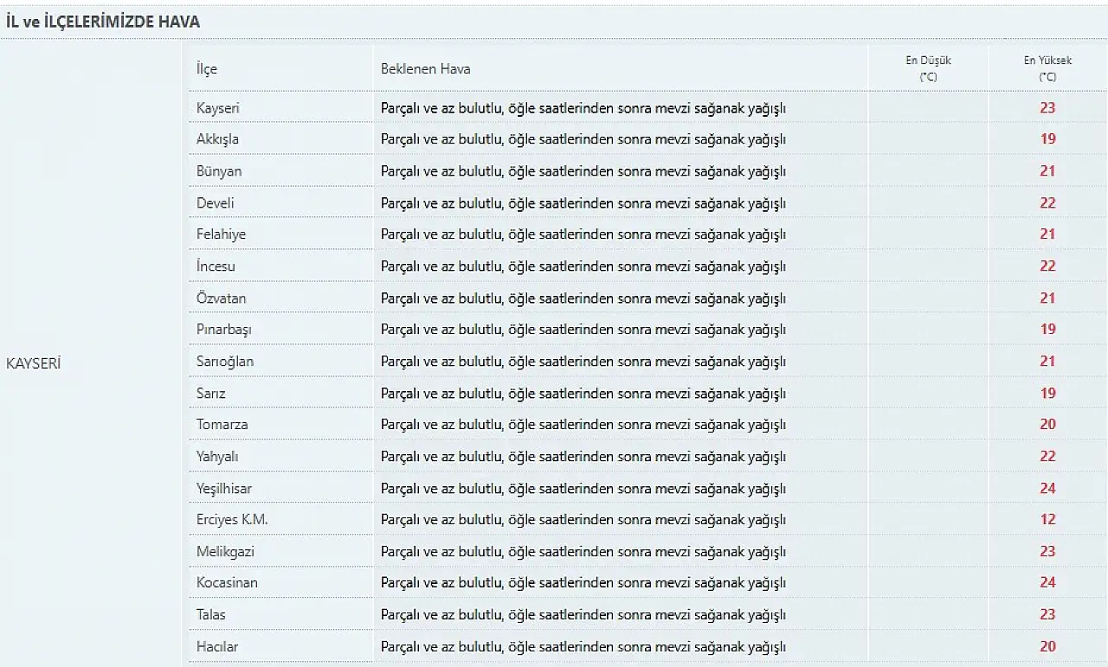Select the Kayseri district row name
The width and height of the screenshot is (1108, 667).
coord(218,108)
